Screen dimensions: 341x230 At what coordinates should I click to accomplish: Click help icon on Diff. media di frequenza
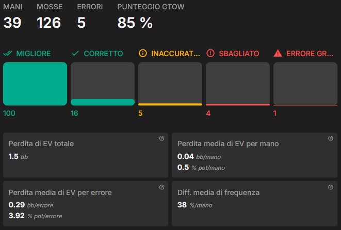330,187
